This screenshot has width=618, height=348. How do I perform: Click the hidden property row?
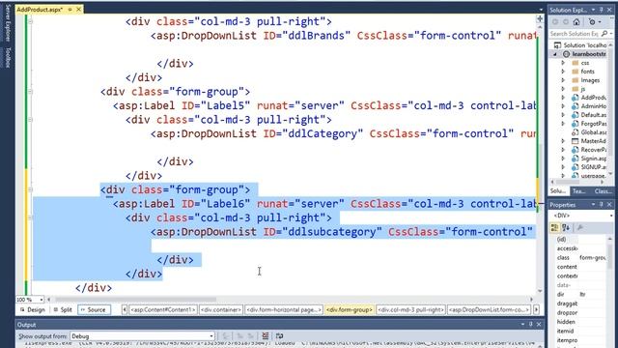581,322
